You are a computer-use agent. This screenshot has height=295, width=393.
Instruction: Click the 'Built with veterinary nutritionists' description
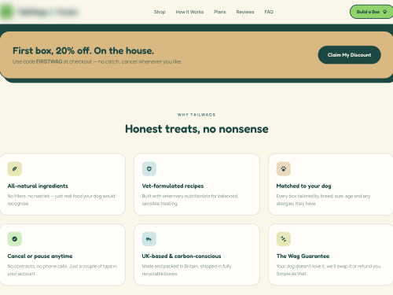[190, 200]
